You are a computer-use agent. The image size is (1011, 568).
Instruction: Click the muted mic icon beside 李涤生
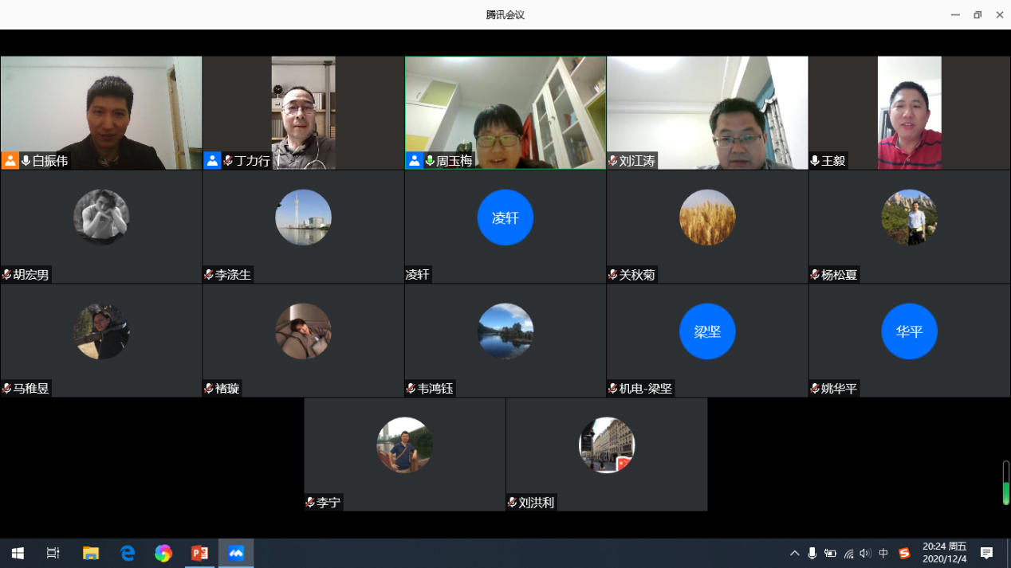[209, 275]
